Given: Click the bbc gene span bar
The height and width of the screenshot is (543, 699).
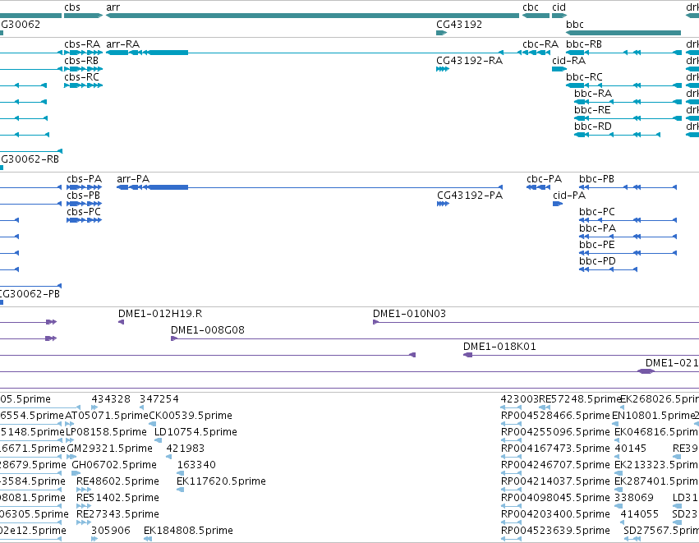Looking at the screenshot, I should point(623,33).
